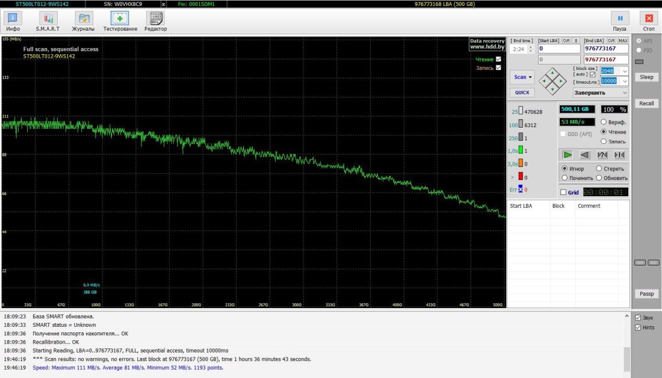Expand the timeout 10000 ms dropdown

(625, 81)
